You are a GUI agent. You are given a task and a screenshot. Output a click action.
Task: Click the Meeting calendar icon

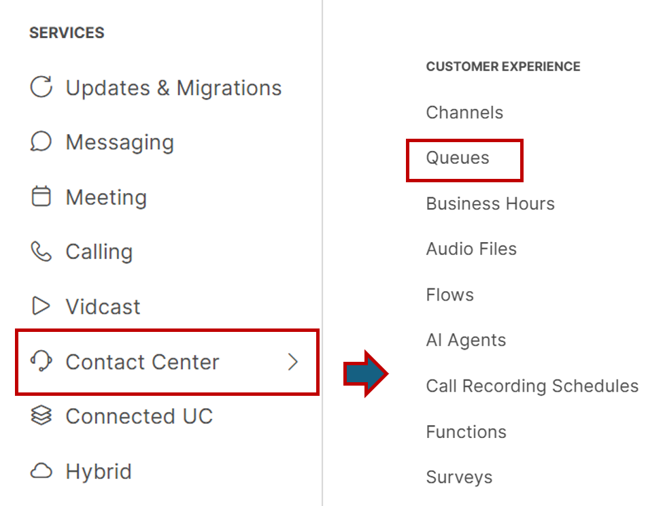point(41,197)
